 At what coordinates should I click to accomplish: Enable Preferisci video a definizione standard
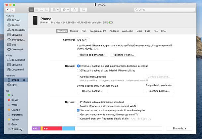pos(78,102)
